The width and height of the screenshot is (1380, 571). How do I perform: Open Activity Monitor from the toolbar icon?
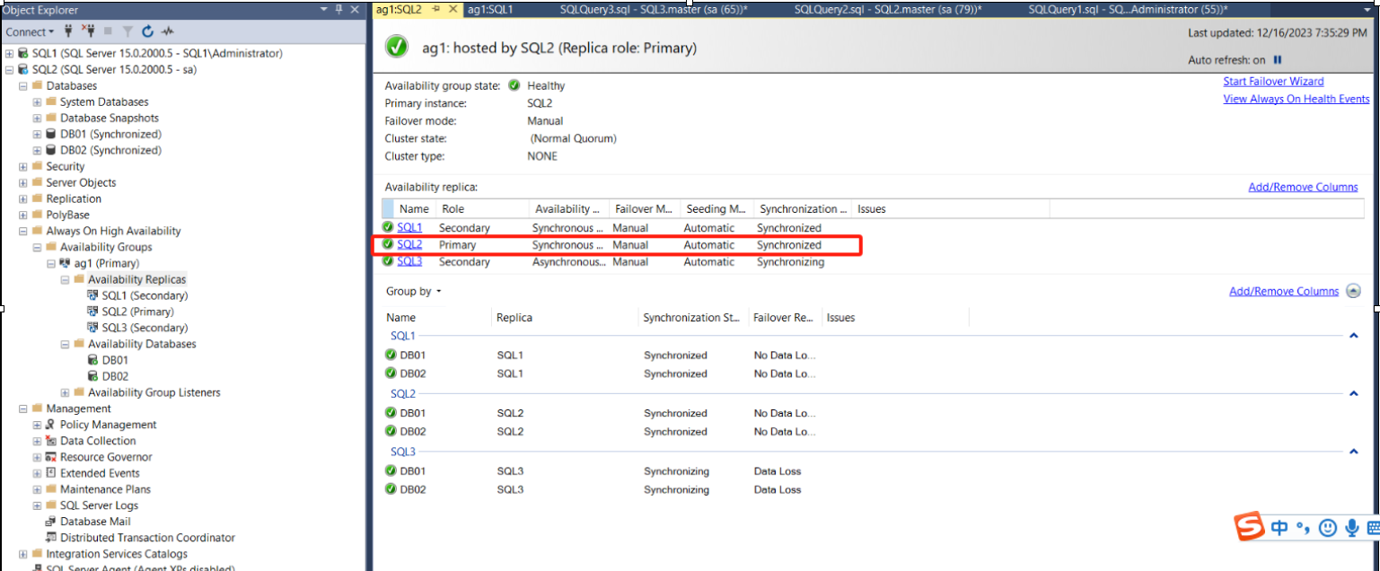pos(168,31)
